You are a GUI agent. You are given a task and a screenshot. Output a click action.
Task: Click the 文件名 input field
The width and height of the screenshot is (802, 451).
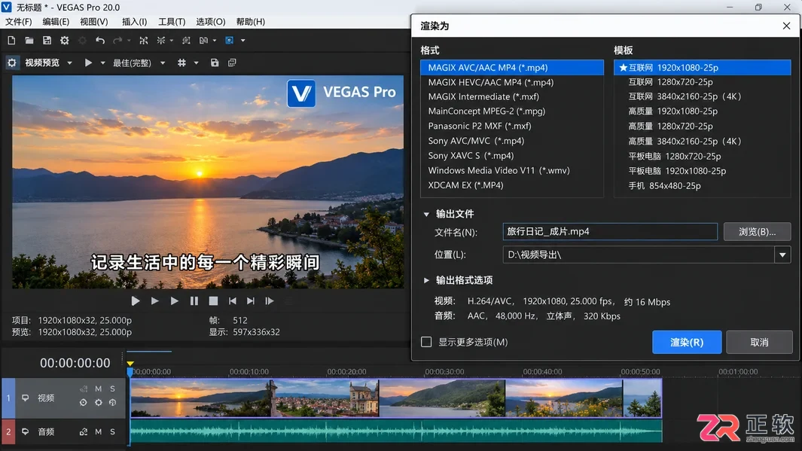coord(610,232)
